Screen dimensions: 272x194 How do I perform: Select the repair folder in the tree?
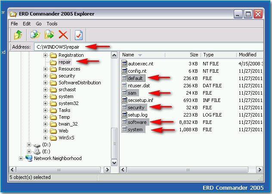coord(64,62)
